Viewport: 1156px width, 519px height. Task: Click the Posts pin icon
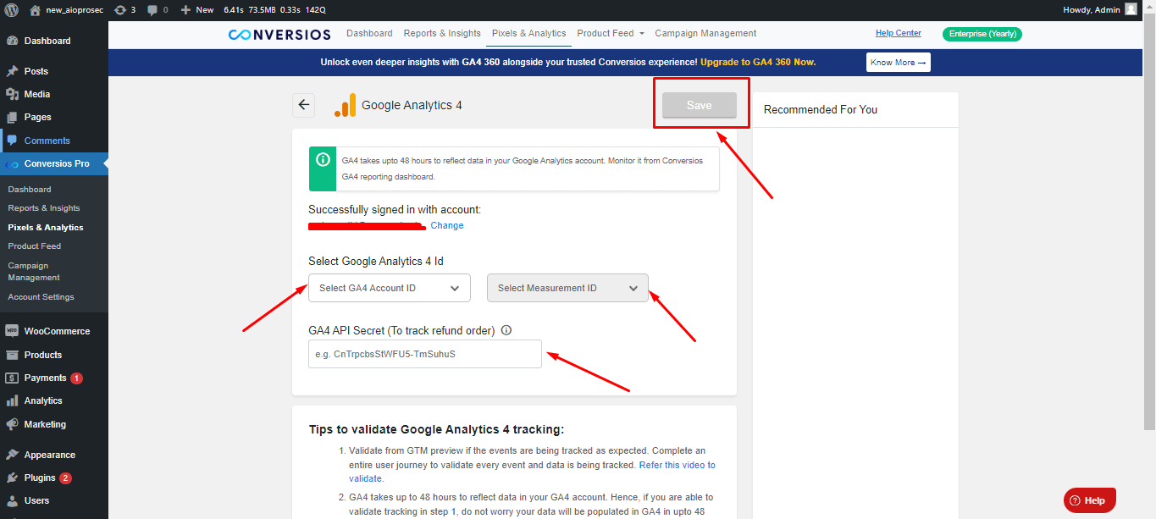tap(12, 71)
